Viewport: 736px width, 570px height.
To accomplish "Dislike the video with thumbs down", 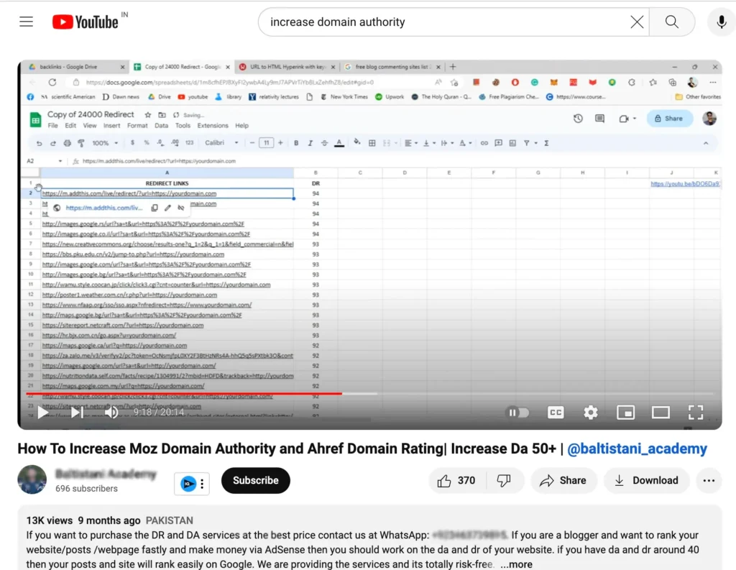I will click(x=504, y=480).
